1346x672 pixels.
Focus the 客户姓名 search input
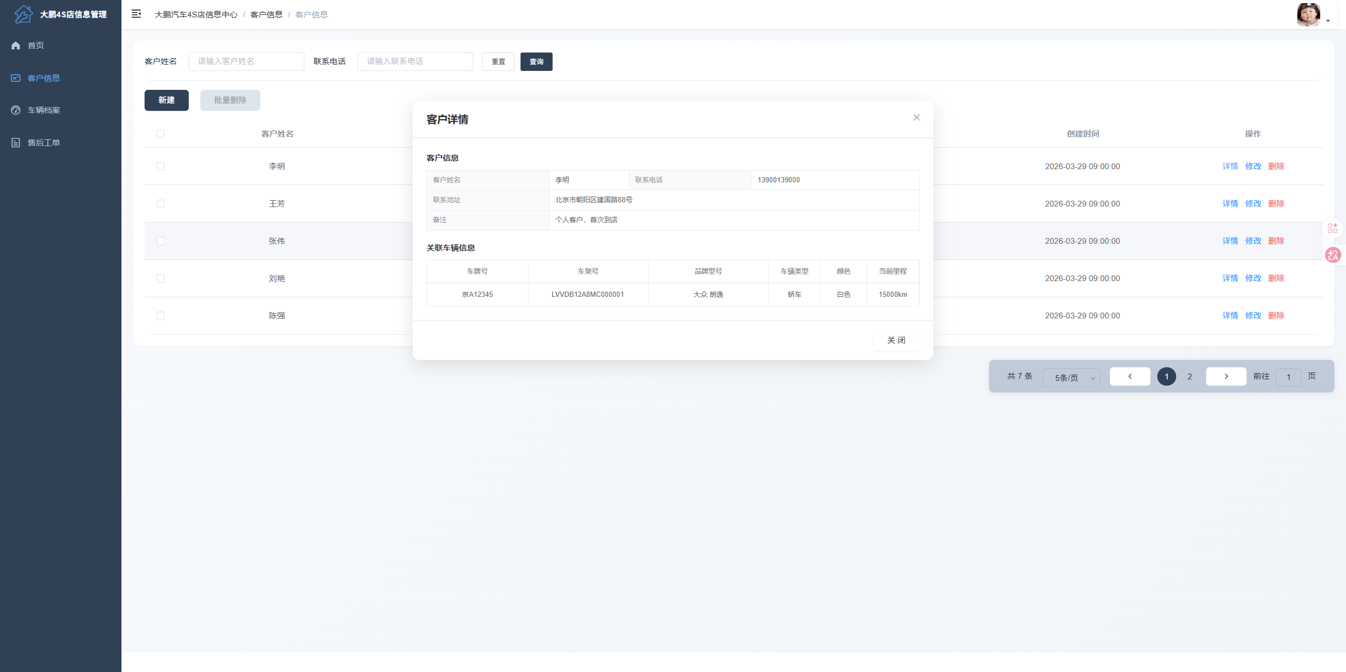(x=247, y=61)
